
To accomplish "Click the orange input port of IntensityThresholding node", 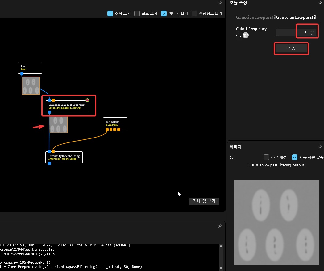I will click(x=53, y=151).
